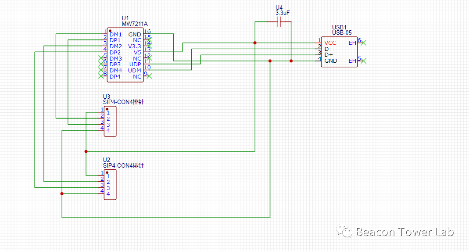
Task: Select the no-connect X on U1 pin 8
Action: 101,76
